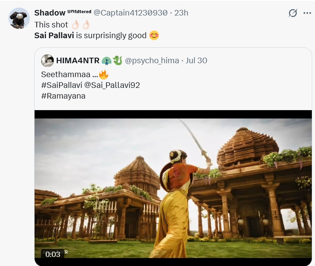Play the video of the sword-wielding woman
The width and height of the screenshot is (315, 266).
point(173,188)
